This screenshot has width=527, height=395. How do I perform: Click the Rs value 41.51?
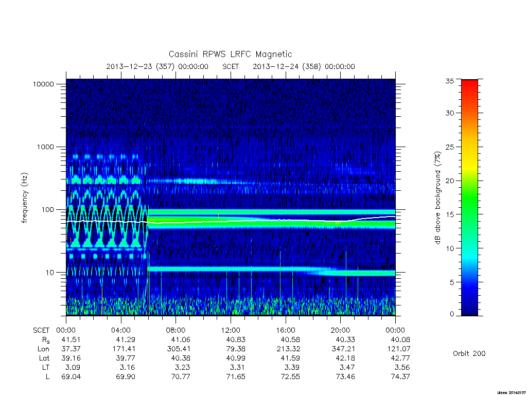[71, 339]
